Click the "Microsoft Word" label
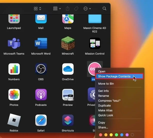 coord(41,54)
